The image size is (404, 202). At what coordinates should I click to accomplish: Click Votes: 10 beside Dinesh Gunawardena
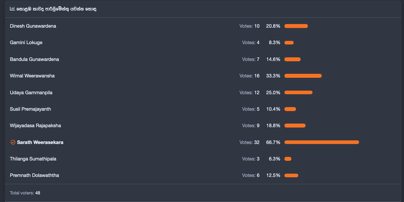[x=249, y=26]
